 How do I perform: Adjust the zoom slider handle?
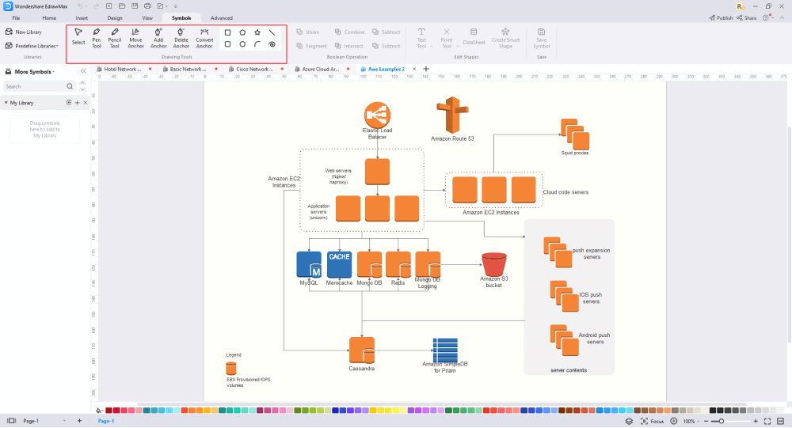coord(722,421)
